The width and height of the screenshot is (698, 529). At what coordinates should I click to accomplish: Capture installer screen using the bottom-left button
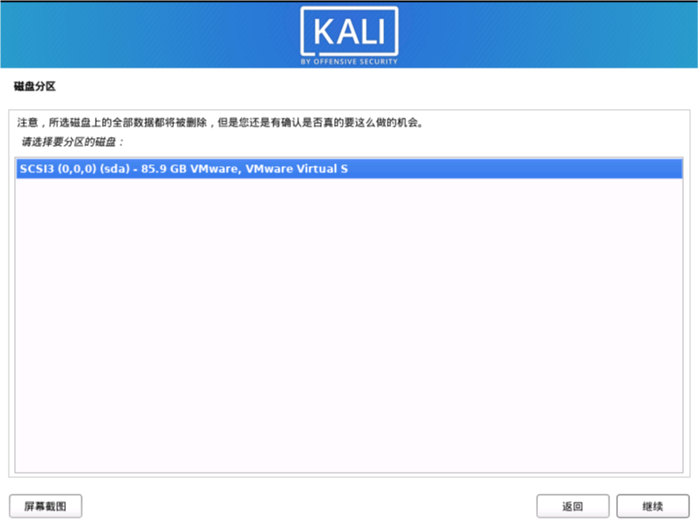click(46, 506)
